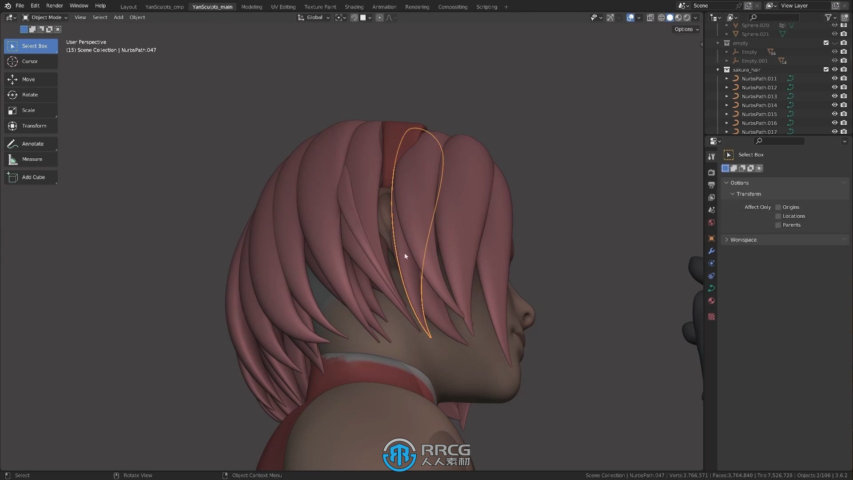Open the Render properties tab
This screenshot has width=853, height=480.
(711, 172)
